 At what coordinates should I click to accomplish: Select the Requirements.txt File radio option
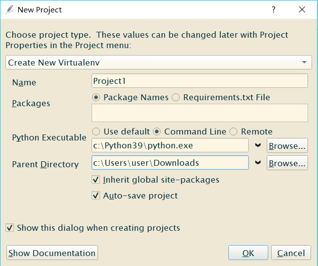tap(176, 97)
